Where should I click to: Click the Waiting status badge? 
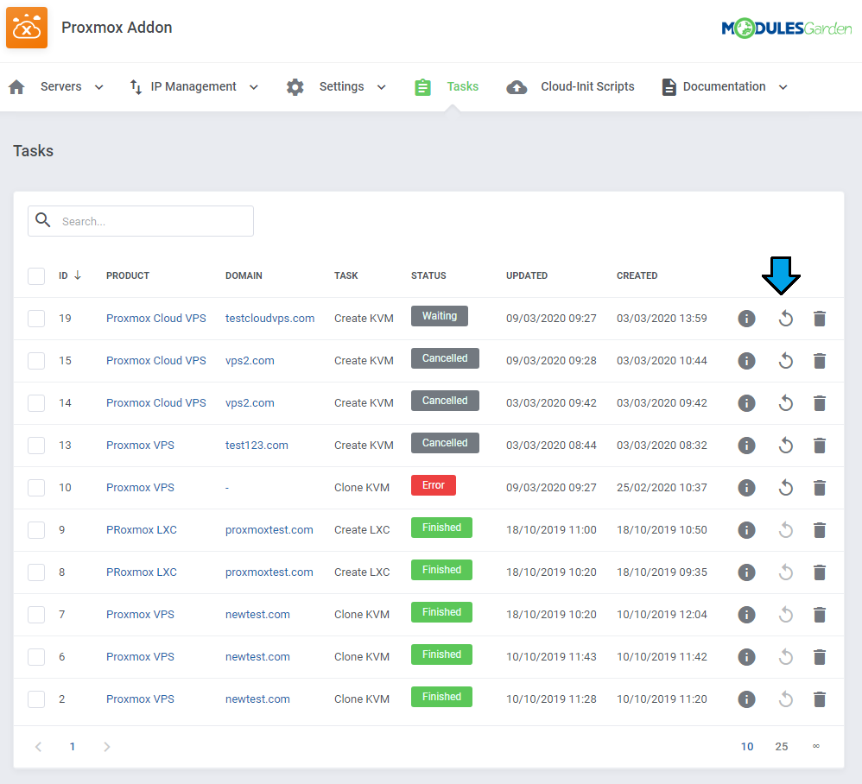tap(440, 317)
